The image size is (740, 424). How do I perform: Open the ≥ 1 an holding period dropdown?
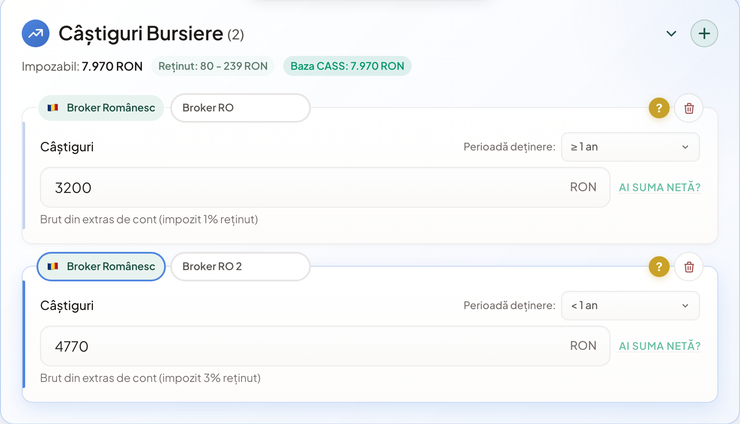click(630, 147)
